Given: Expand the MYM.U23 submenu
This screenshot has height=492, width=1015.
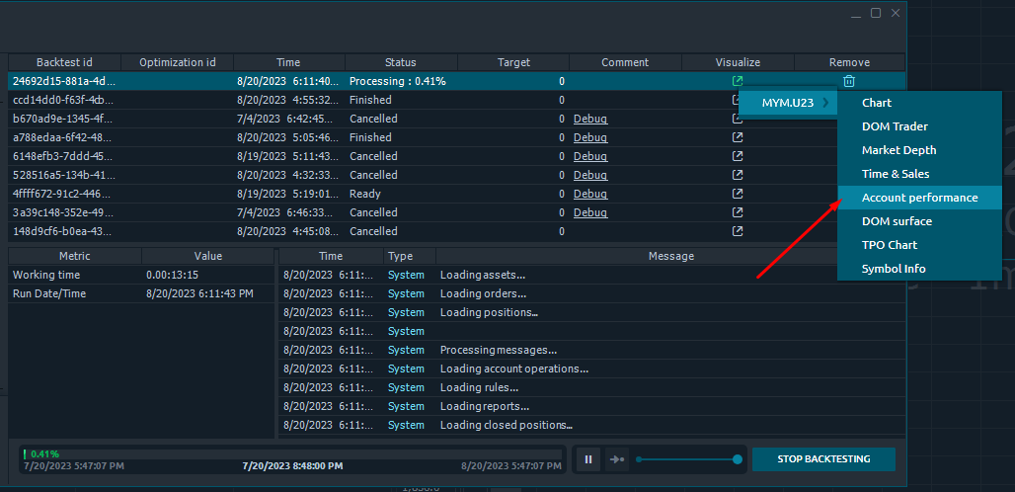Looking at the screenshot, I should (788, 103).
